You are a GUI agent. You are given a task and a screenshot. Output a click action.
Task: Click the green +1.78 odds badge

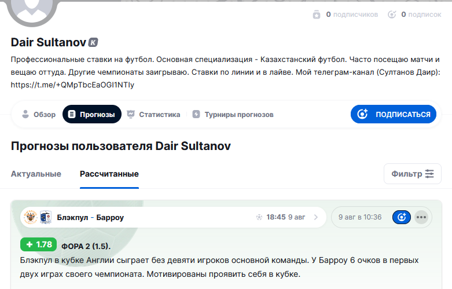click(x=38, y=244)
